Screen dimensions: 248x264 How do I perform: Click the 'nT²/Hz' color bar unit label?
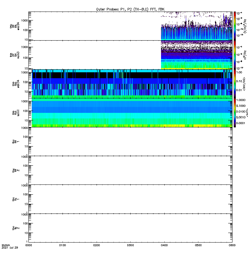245,55
